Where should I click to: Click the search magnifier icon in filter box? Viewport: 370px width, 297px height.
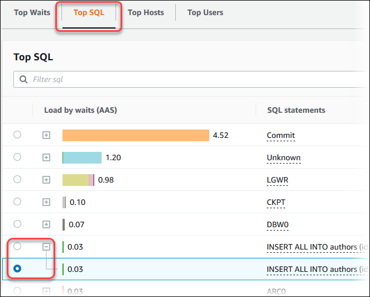(x=23, y=79)
